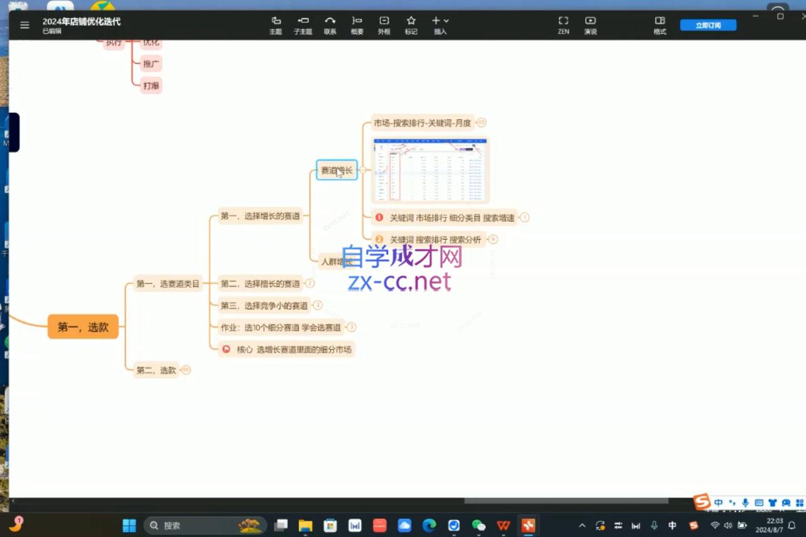Select 关键词 搜索排行 搜索分析 topic
This screenshot has height=537, width=806.
pyautogui.click(x=429, y=239)
